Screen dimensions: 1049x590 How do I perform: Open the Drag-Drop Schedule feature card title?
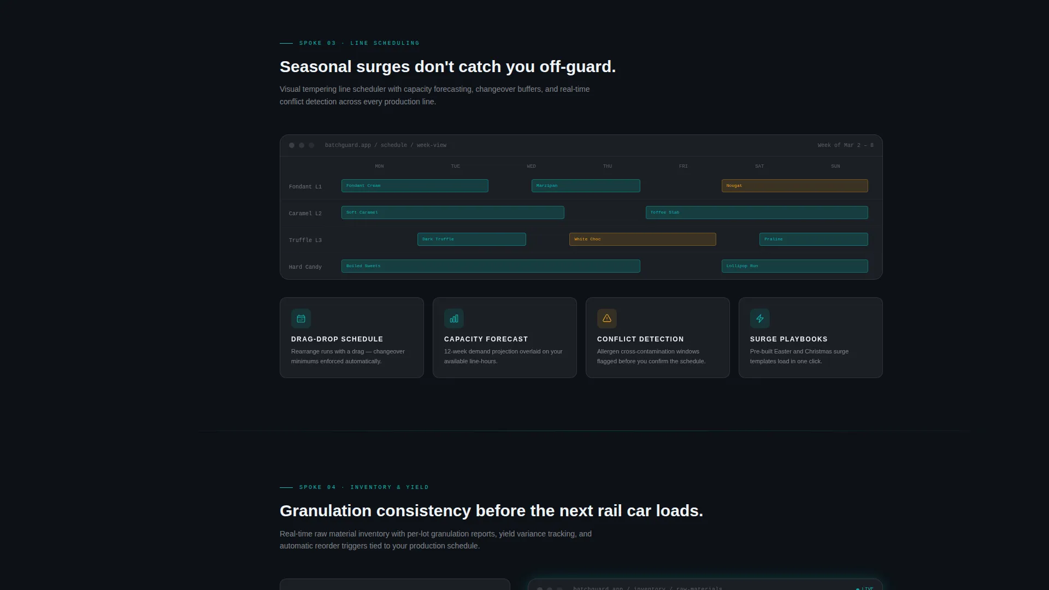337,339
